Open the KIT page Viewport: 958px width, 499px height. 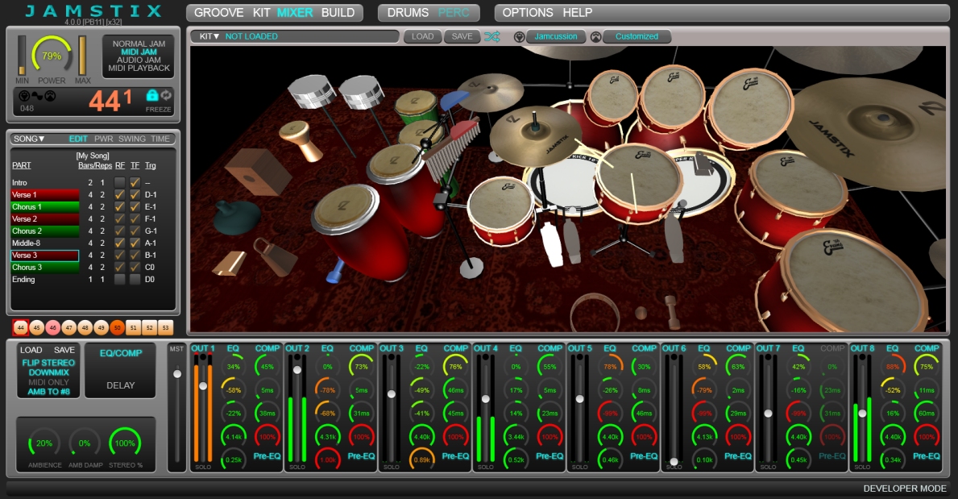pos(262,13)
